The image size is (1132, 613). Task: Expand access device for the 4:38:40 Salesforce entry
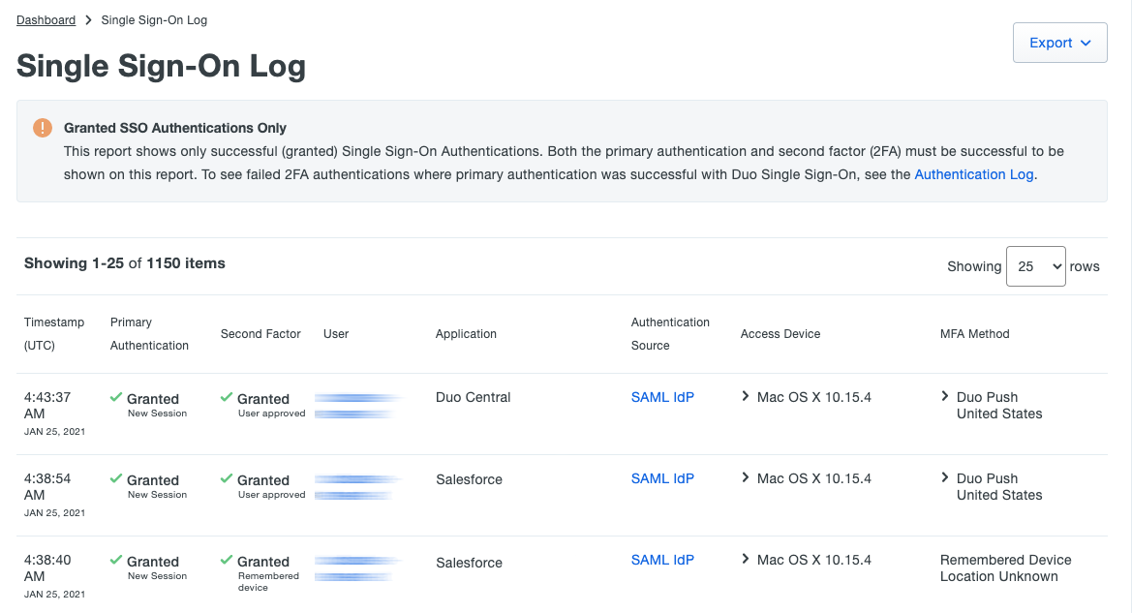coord(745,559)
